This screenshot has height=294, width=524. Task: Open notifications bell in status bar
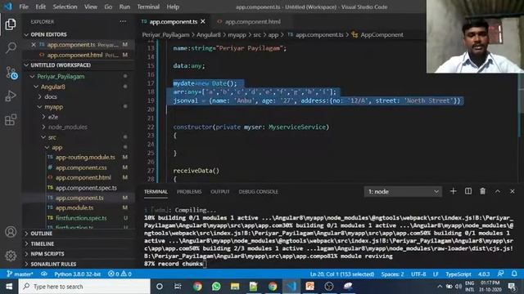click(x=514, y=274)
